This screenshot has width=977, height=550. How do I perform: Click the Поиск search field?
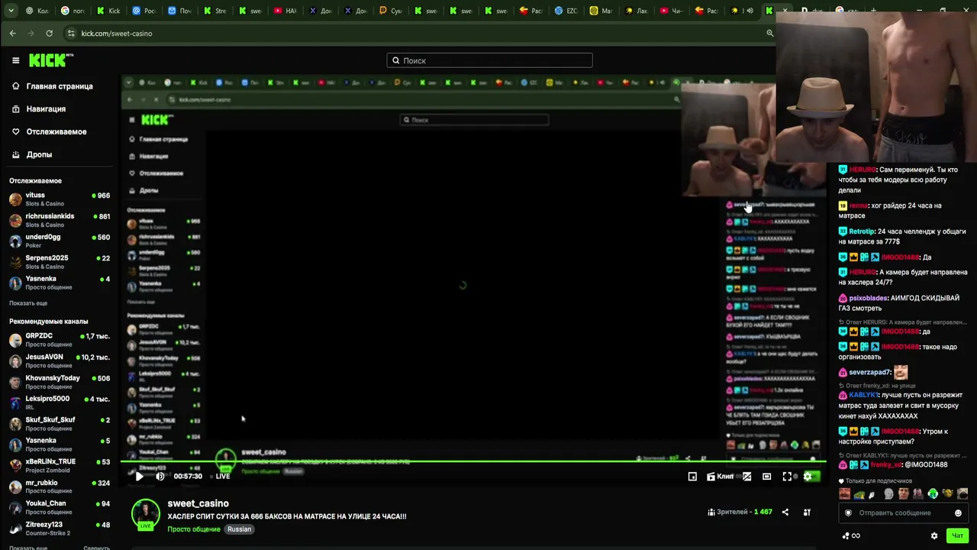[489, 60]
